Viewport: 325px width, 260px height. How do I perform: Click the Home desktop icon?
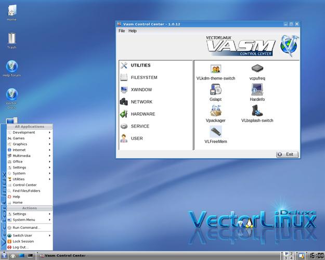tap(11, 14)
